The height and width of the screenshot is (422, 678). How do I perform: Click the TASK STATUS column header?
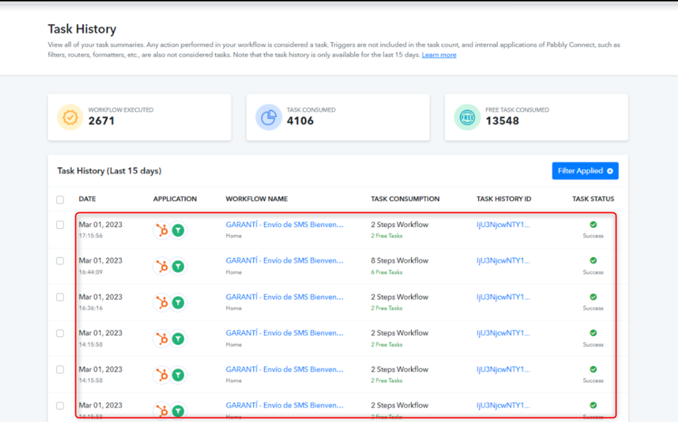[x=593, y=199]
